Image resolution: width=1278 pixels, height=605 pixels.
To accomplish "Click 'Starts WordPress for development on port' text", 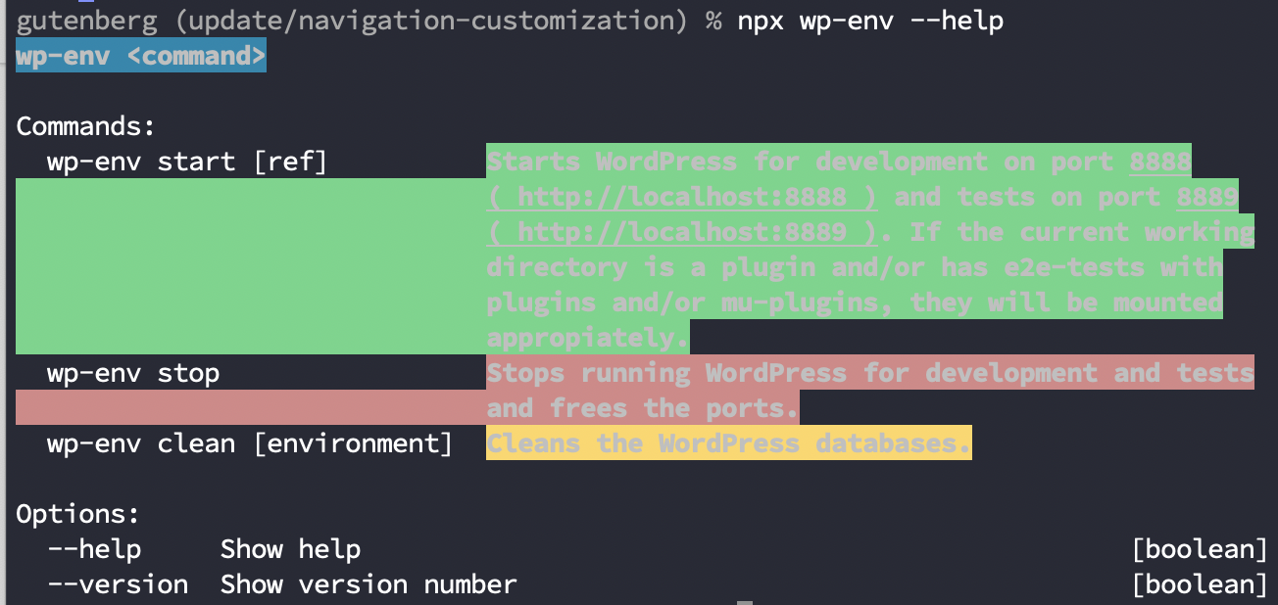I will point(800,162).
